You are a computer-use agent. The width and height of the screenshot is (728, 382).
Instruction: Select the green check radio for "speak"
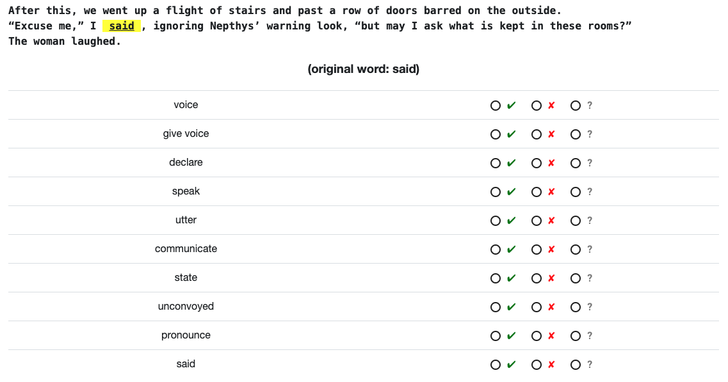point(496,192)
